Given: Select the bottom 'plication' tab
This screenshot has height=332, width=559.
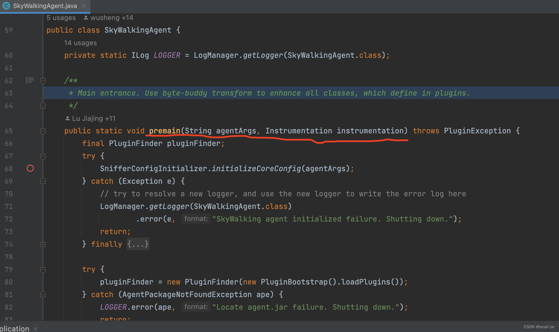Looking at the screenshot, I should pyautogui.click(x=15, y=329).
